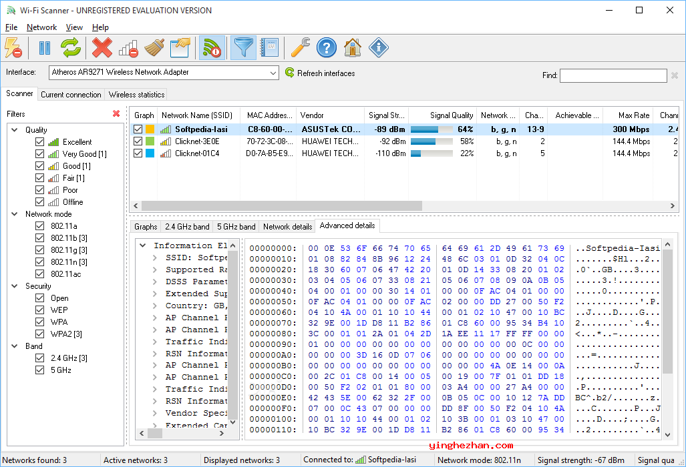686x467 pixels.
Task: Click the status bar connected network icon
Action: (361, 460)
